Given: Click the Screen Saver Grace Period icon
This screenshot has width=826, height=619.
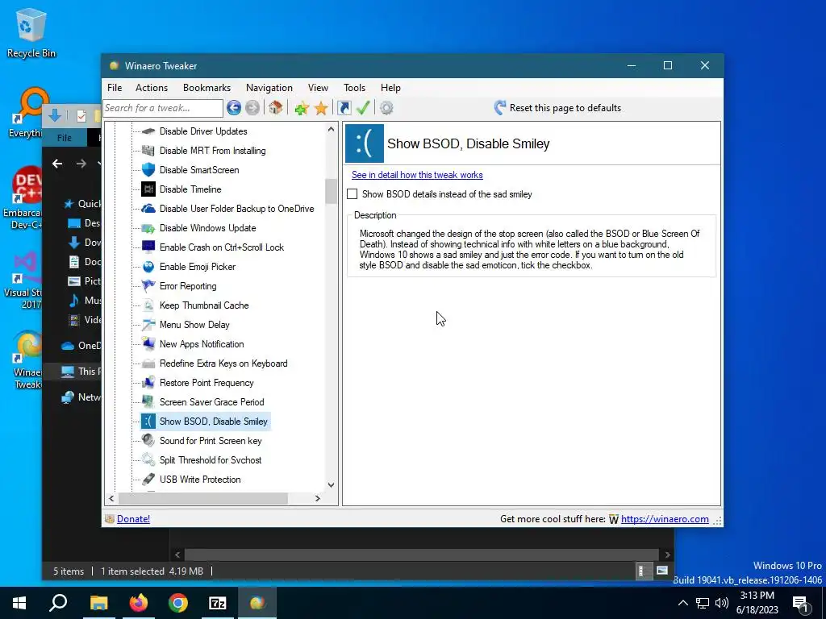Looking at the screenshot, I should tap(148, 402).
